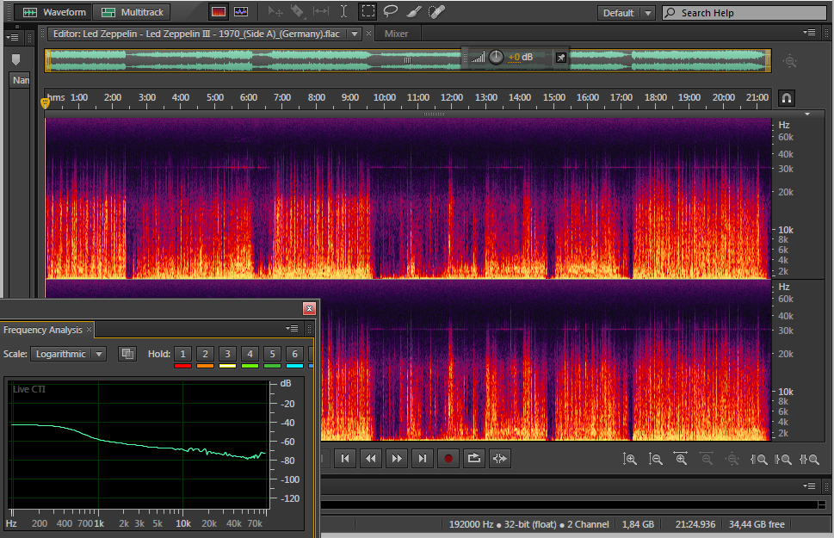Click Zoom In Time icon
The width and height of the screenshot is (834, 538).
click(681, 459)
